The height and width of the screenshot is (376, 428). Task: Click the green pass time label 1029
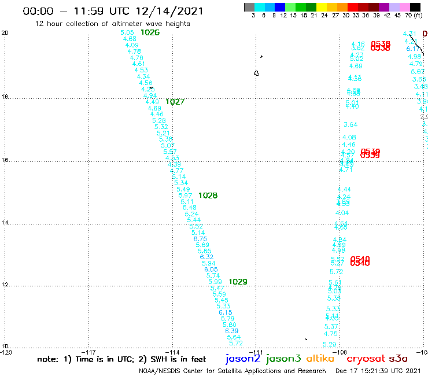238,282
